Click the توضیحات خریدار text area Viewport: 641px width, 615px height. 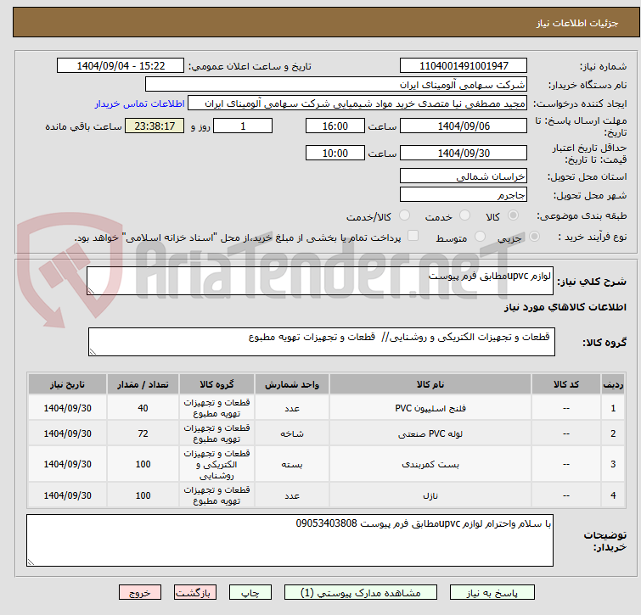point(290,540)
